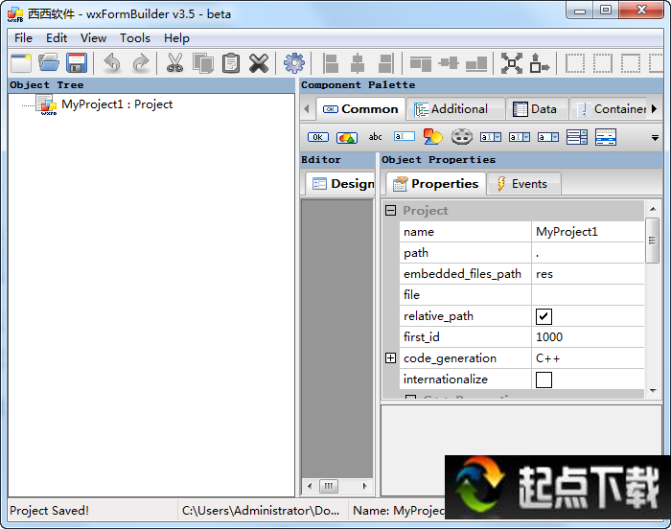Open the Help menu
The width and height of the screenshot is (671, 529).
point(176,38)
